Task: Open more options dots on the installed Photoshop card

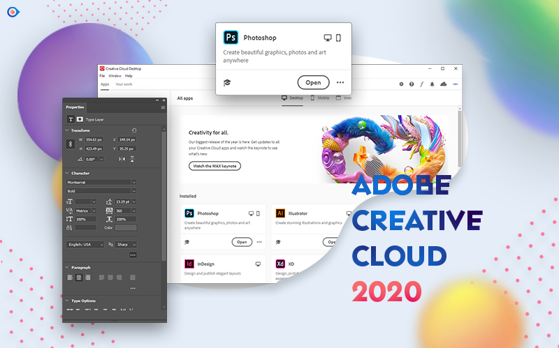Action: tap(259, 242)
